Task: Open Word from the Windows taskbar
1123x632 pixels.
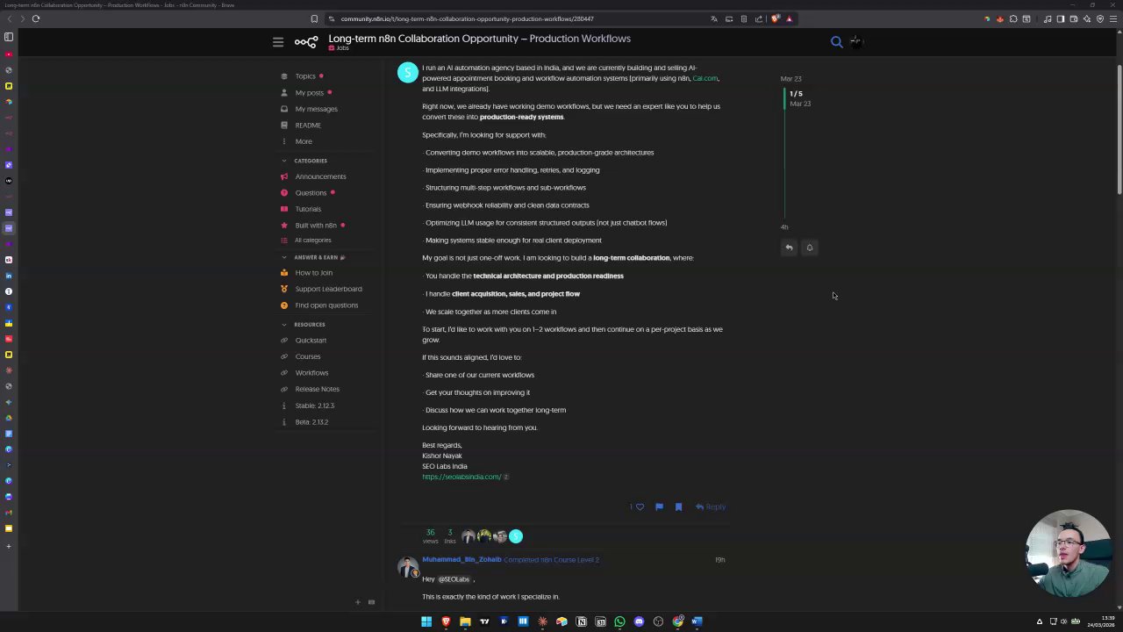Action: click(697, 621)
